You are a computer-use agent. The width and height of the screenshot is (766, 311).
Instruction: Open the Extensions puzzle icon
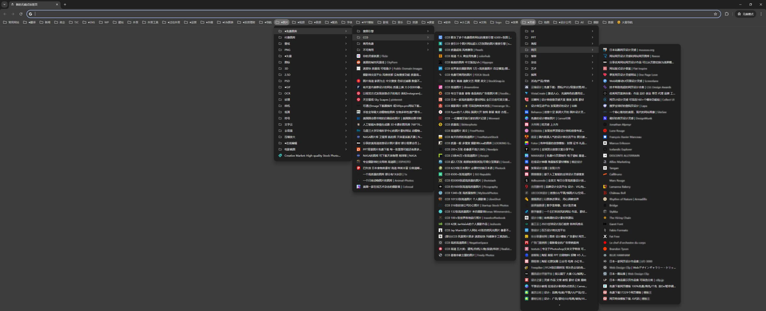(x=727, y=14)
